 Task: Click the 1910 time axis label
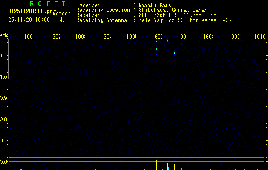[x=260, y=37]
